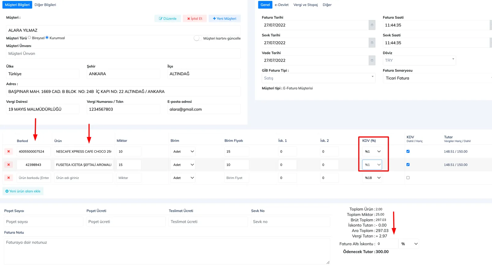The image size is (492, 268).
Task: Switch to Müşteri Bilgileri tab
Action: (17, 5)
